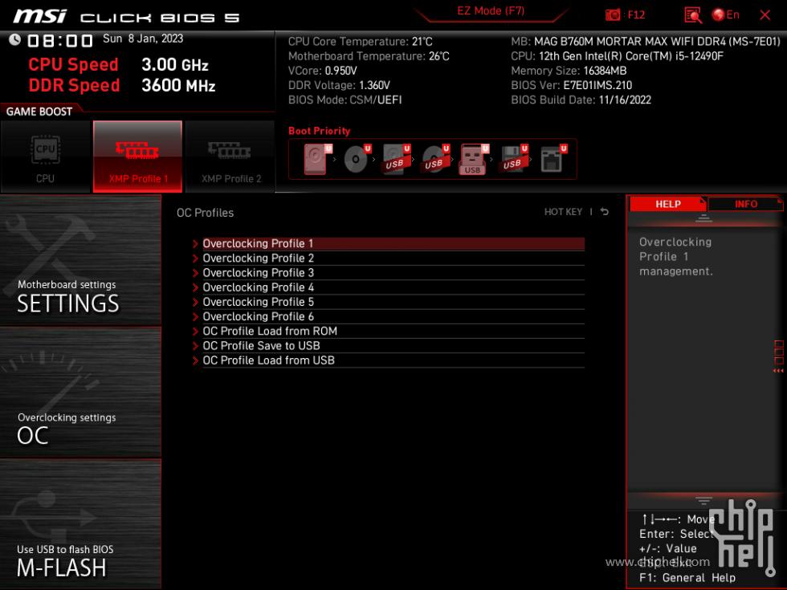Click the CPU icon in Game Boost bar

(x=46, y=156)
